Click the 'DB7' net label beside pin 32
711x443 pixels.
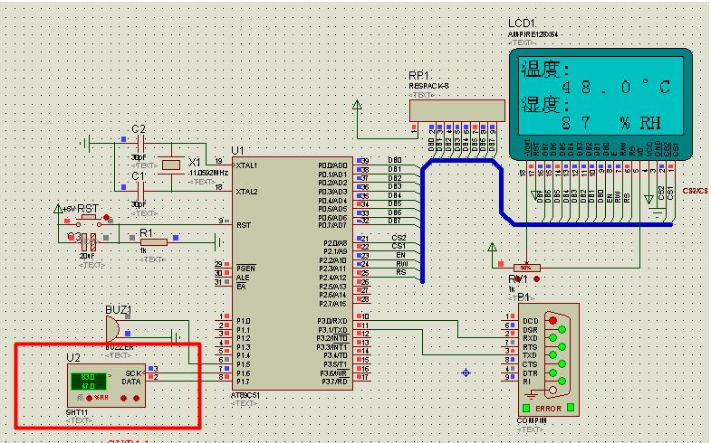click(395, 221)
